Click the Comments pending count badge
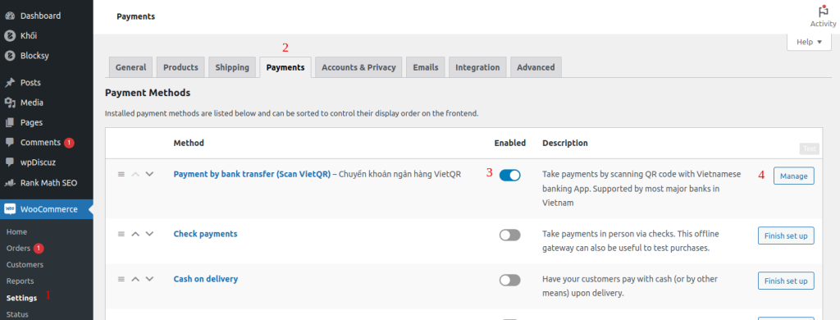This screenshot has width=840, height=320. coord(69,143)
